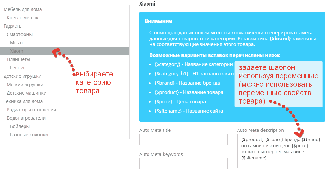This screenshot has width=326, height=171.
Task: Select Бойлеры in the category tree
Action: pyautogui.click(x=20, y=126)
